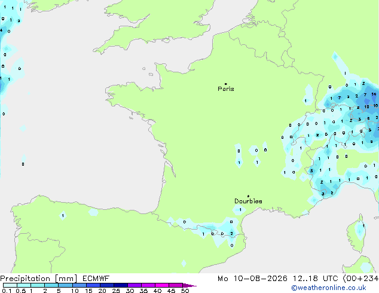
Task: Select the Dourbies label text
Action: [248, 201]
